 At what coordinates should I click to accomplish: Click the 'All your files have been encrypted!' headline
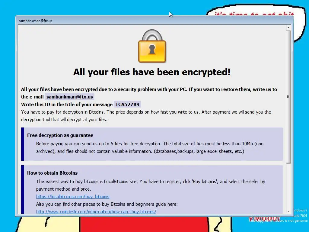[x=152, y=72]
